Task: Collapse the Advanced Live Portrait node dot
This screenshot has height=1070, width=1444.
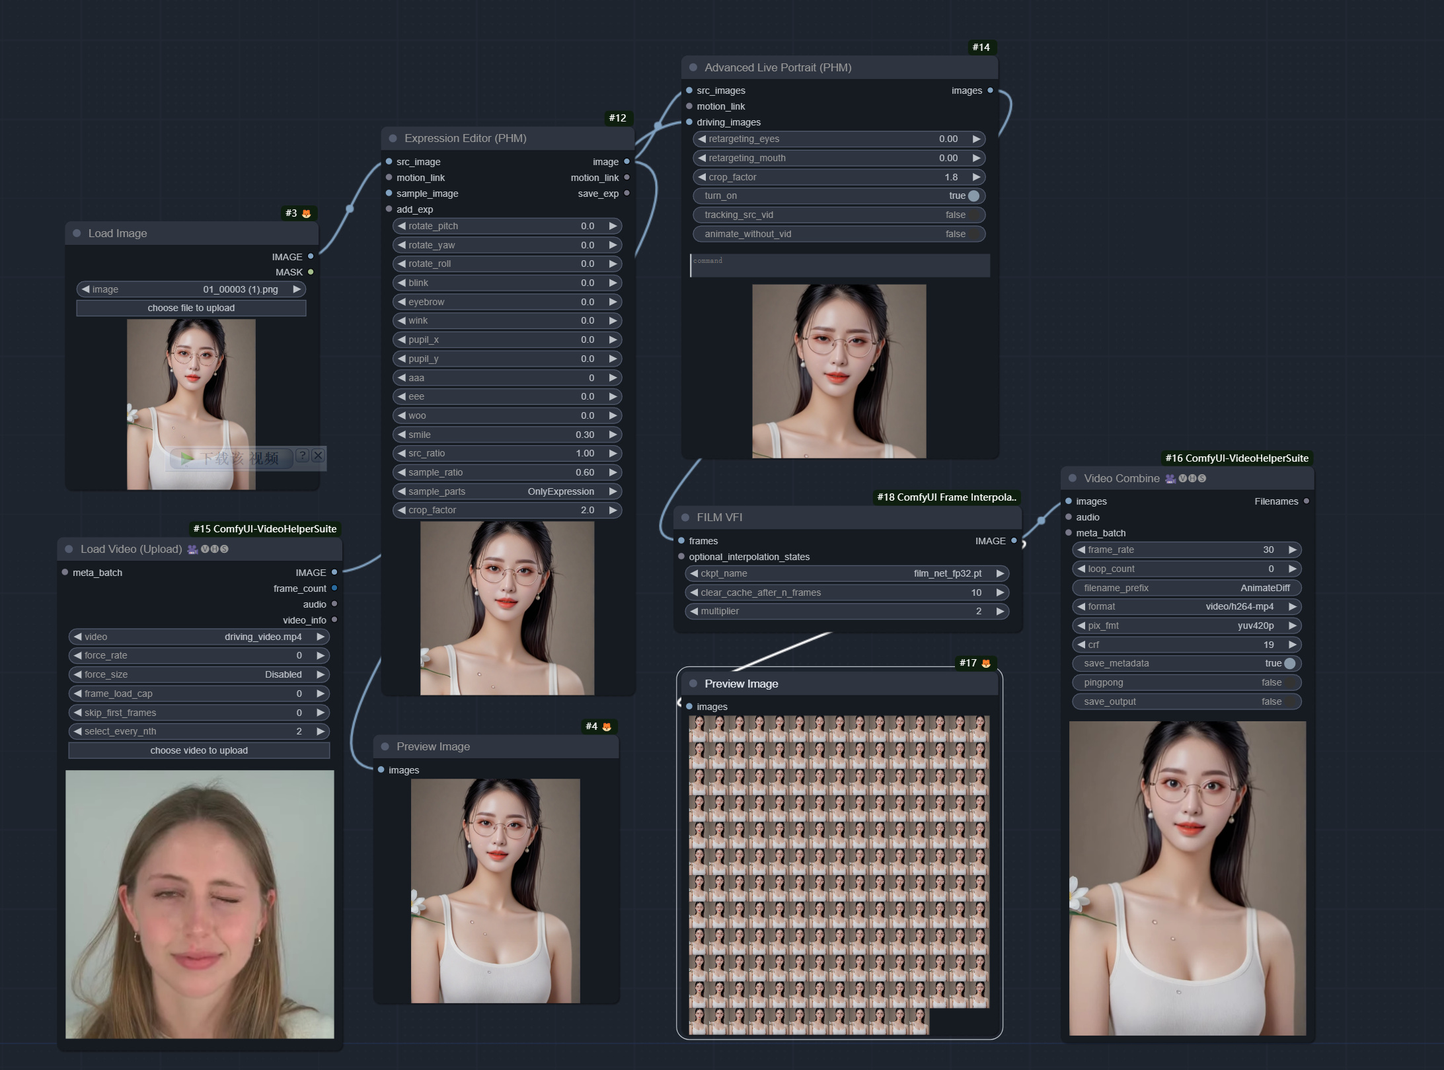Action: click(x=693, y=67)
